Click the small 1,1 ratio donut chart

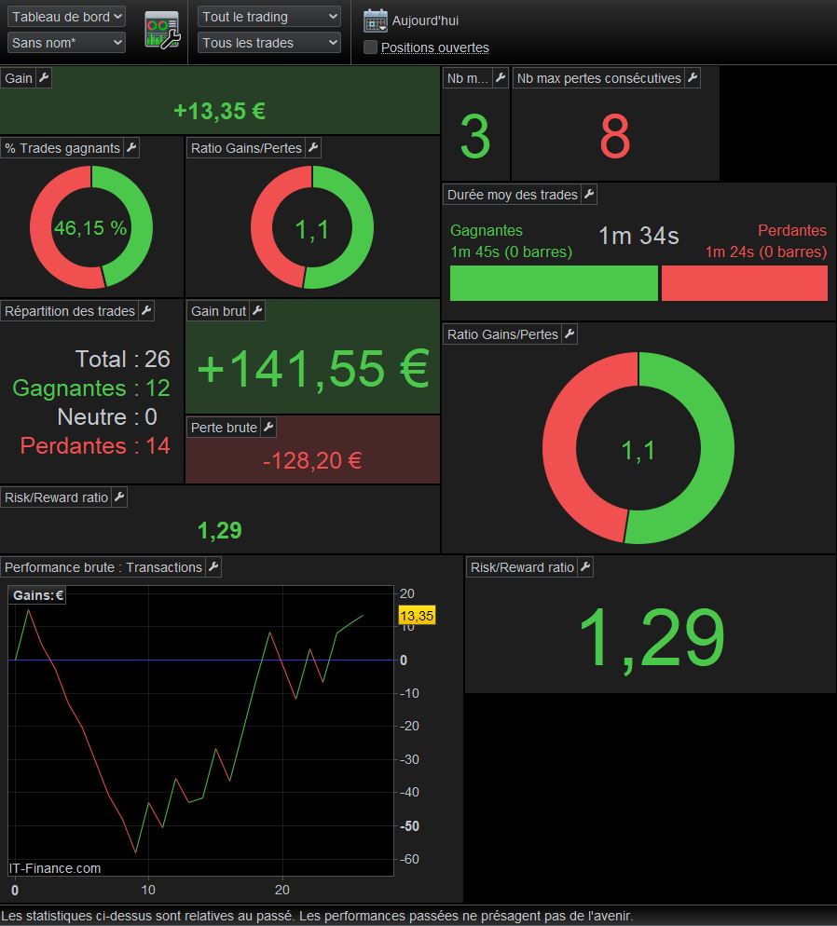click(x=312, y=227)
